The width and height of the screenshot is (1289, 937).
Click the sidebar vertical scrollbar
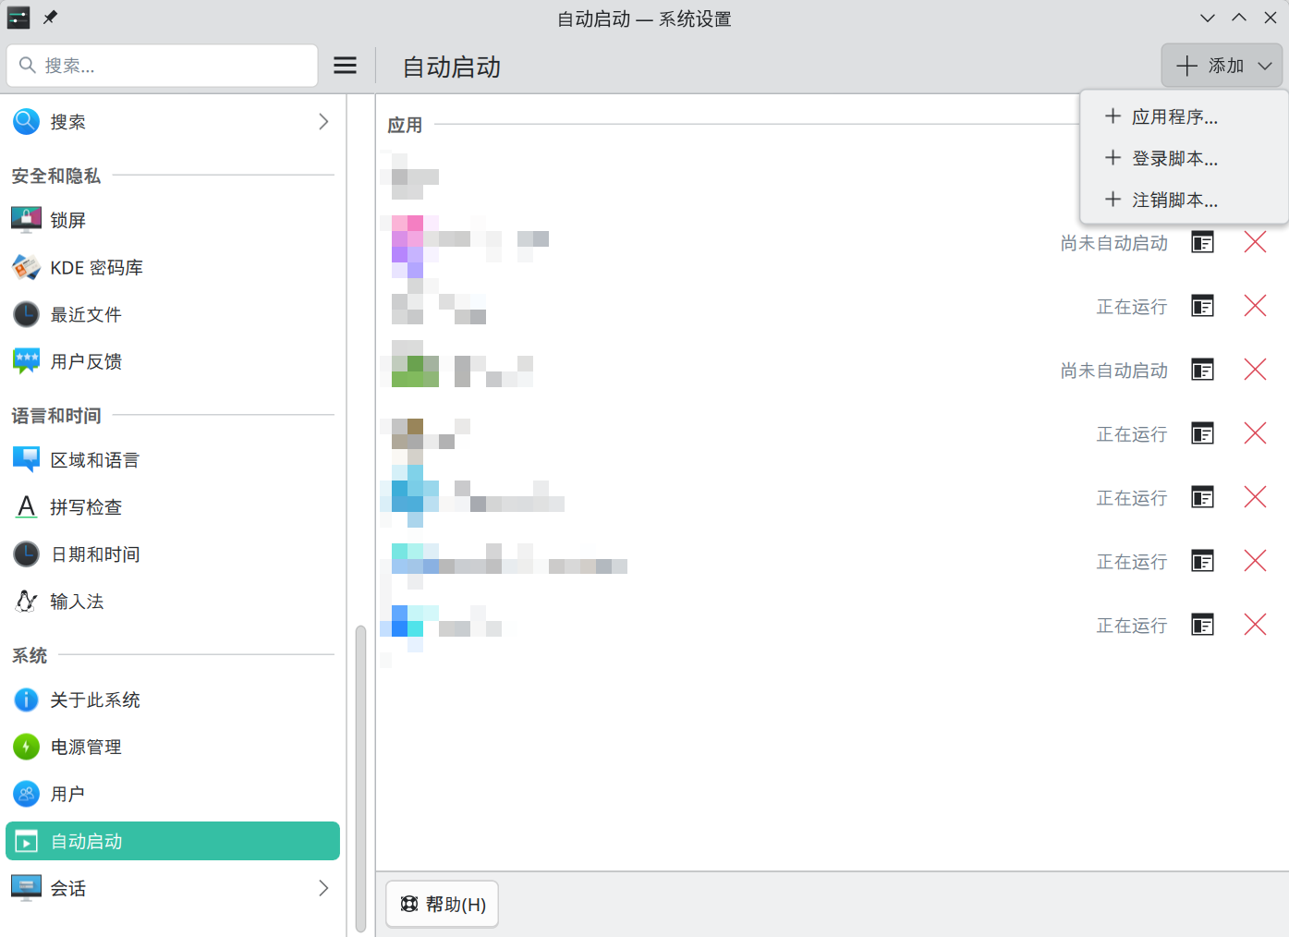click(360, 776)
